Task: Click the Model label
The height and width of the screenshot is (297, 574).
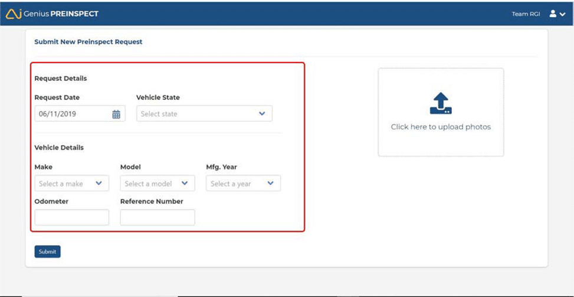Action: [130, 167]
